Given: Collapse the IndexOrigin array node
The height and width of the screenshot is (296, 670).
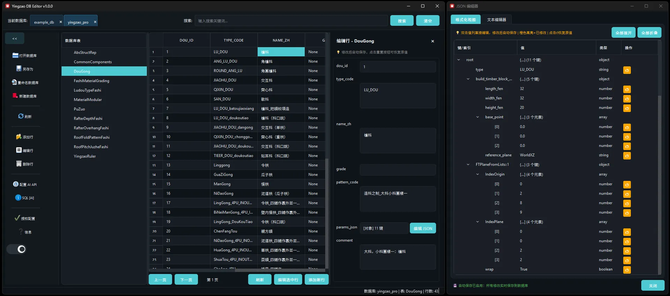Looking at the screenshot, I should [x=477, y=174].
